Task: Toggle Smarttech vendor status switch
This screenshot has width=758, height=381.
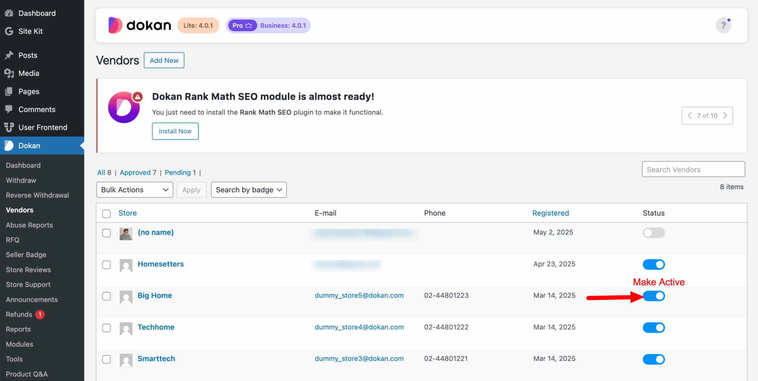Action: pos(654,359)
